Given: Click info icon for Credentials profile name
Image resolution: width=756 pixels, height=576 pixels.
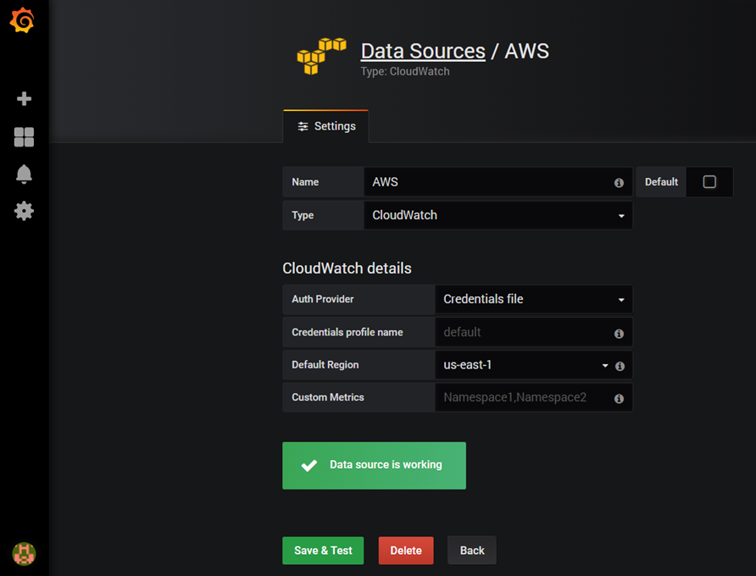Looking at the screenshot, I should tap(619, 333).
